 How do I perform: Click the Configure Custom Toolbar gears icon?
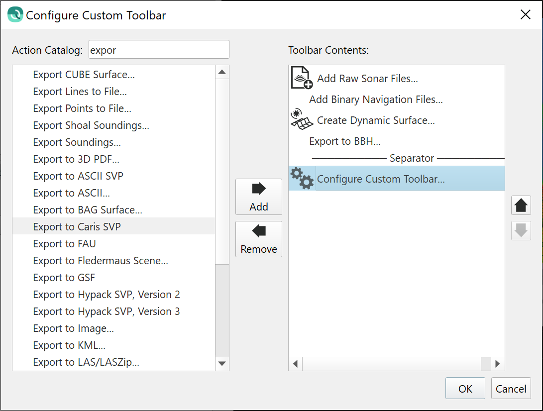302,179
